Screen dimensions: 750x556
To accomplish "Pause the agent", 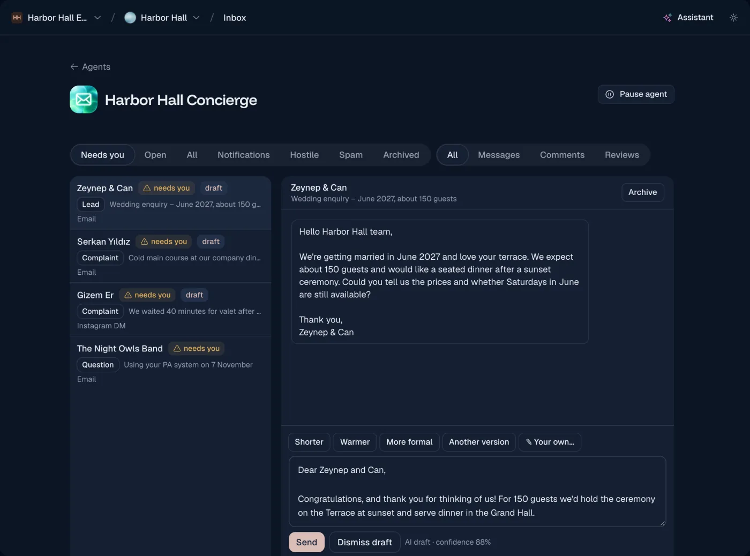I will pos(636,94).
